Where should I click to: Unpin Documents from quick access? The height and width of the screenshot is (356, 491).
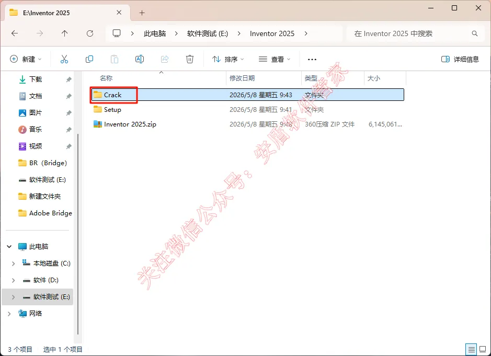pos(68,96)
